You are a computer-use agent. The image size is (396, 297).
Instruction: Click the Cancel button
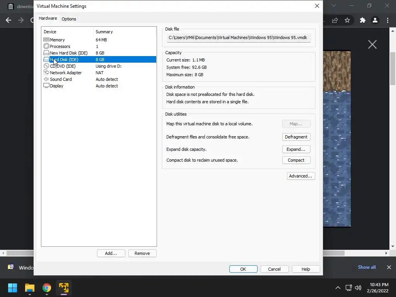click(x=274, y=269)
